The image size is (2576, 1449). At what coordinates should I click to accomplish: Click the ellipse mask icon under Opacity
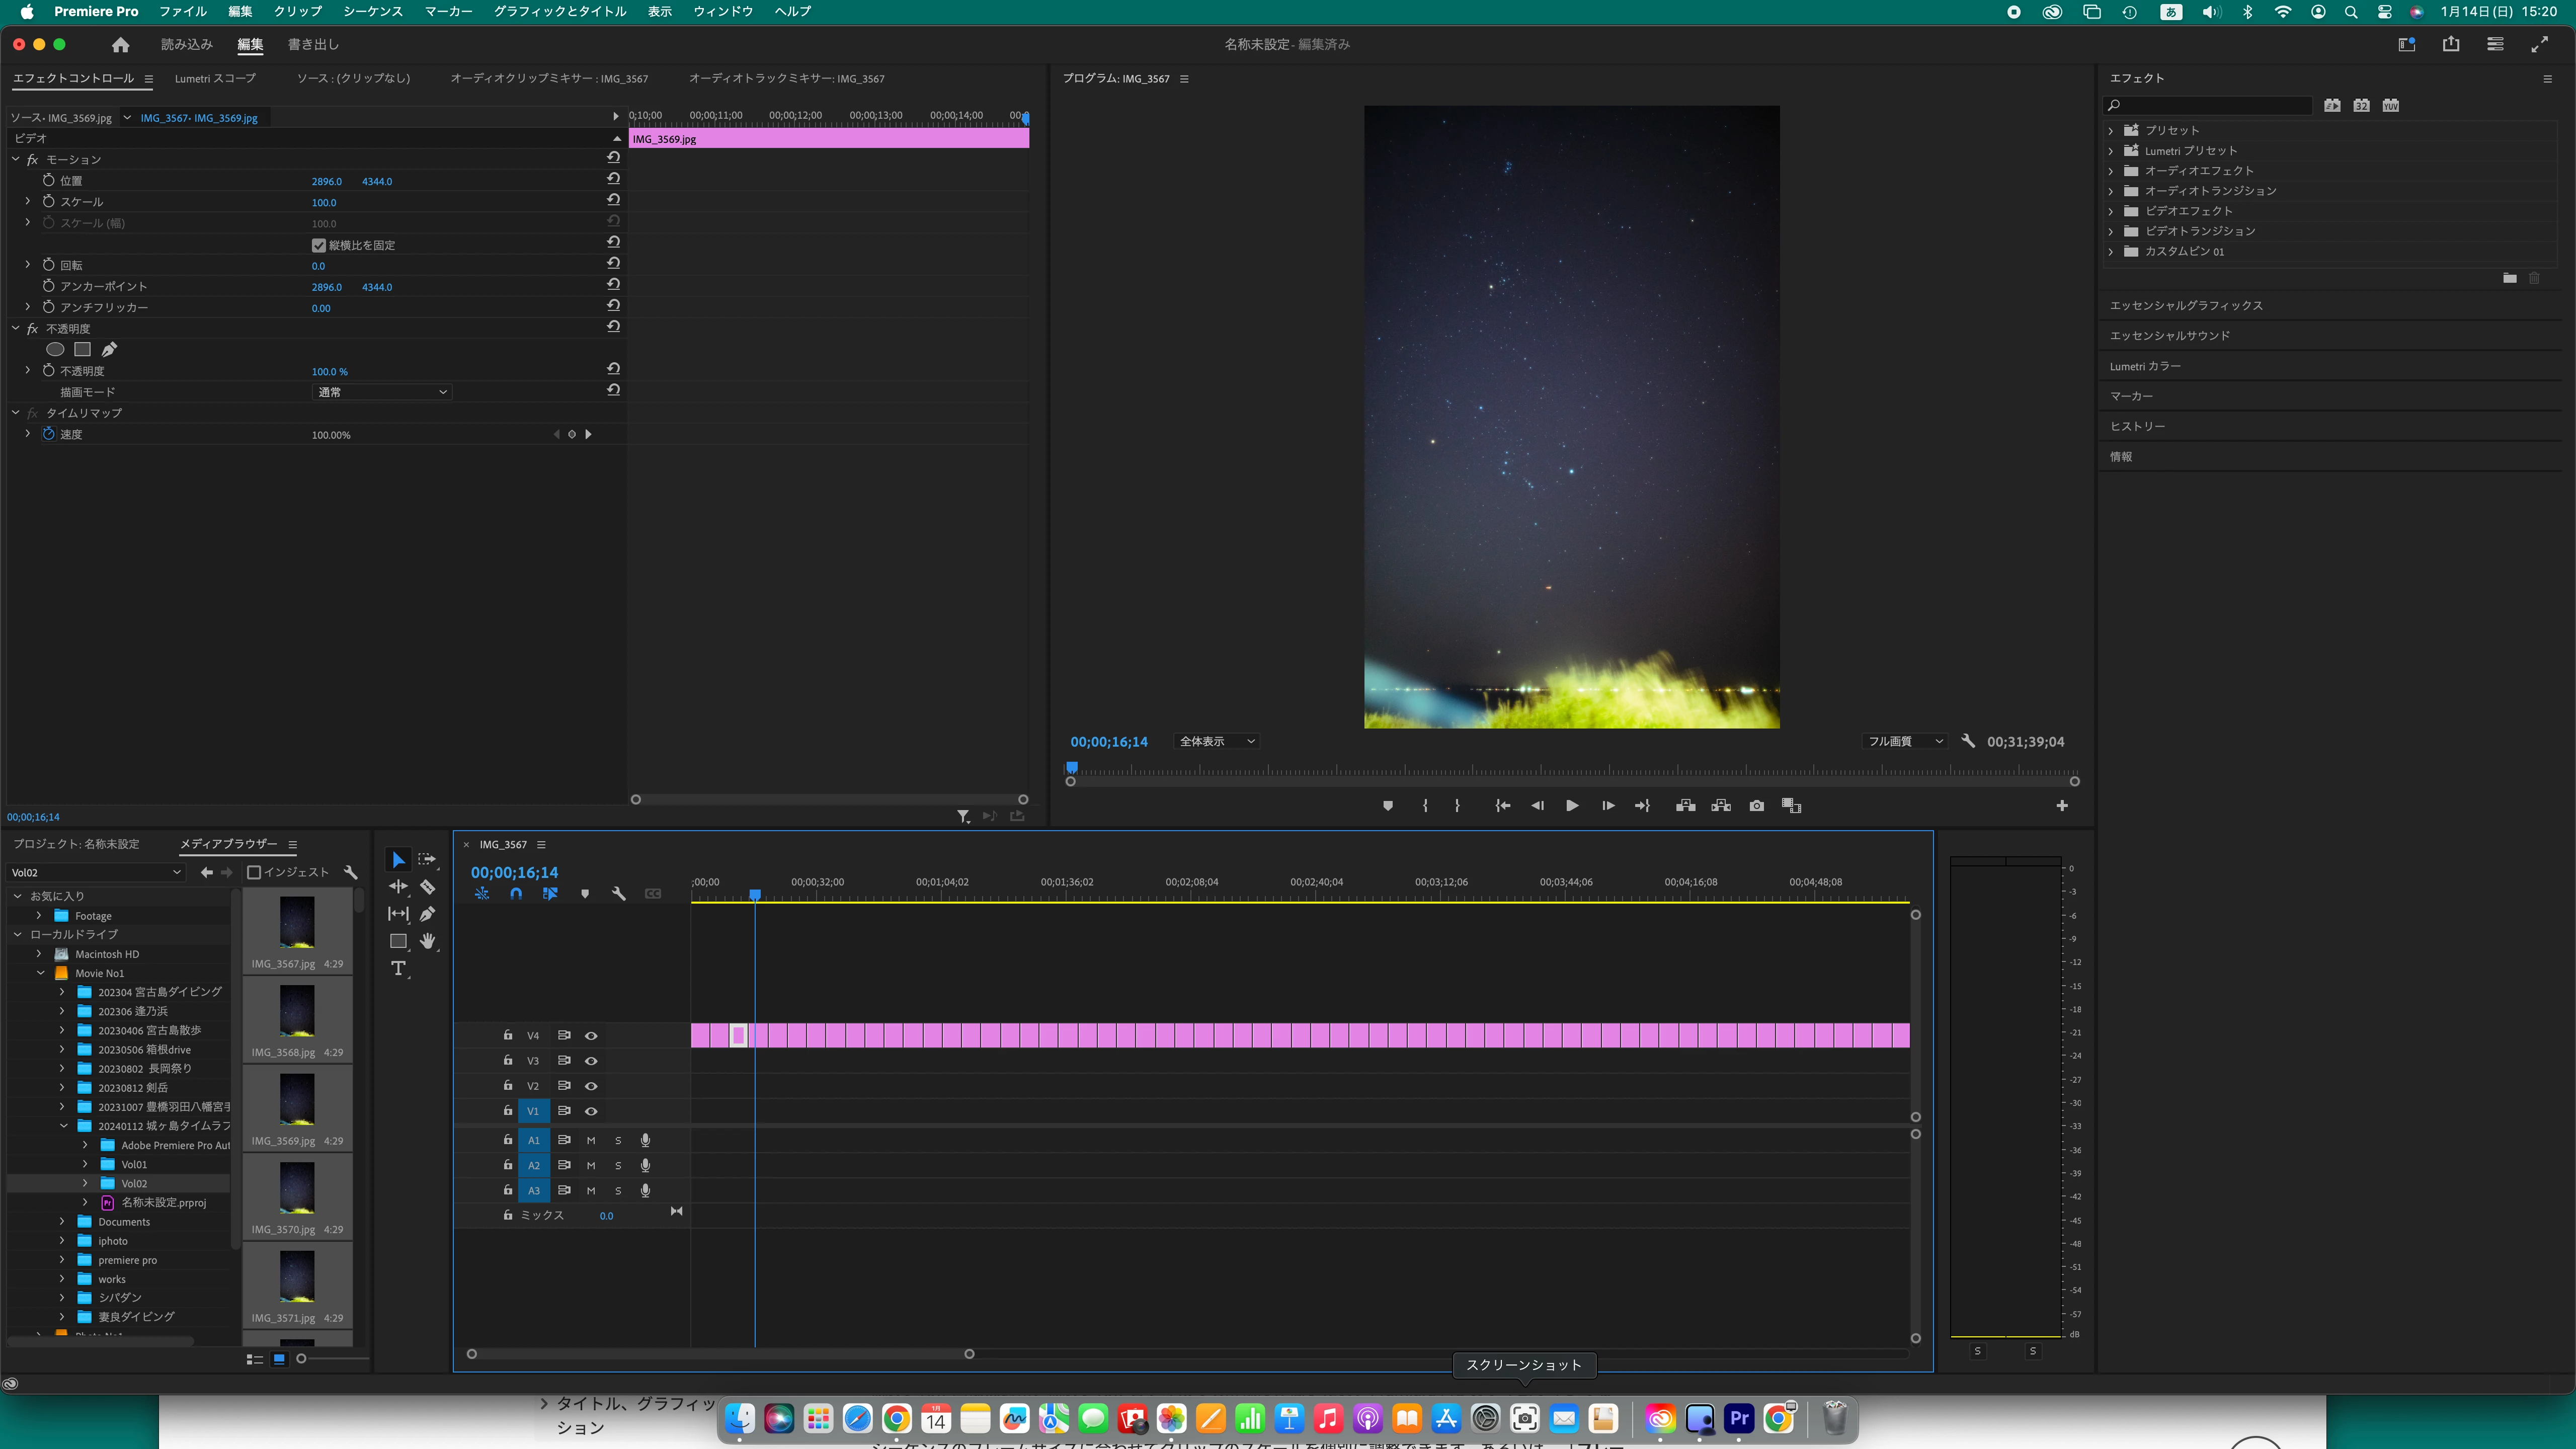tap(55, 349)
